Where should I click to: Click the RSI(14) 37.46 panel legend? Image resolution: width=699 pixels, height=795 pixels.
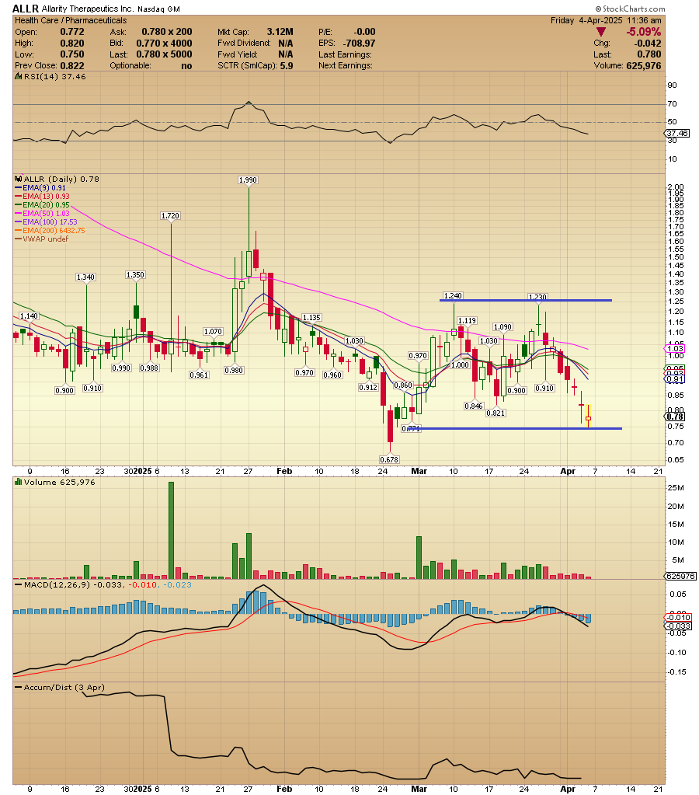click(50, 77)
